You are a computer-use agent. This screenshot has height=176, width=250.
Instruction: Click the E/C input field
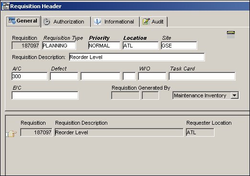click(45, 95)
